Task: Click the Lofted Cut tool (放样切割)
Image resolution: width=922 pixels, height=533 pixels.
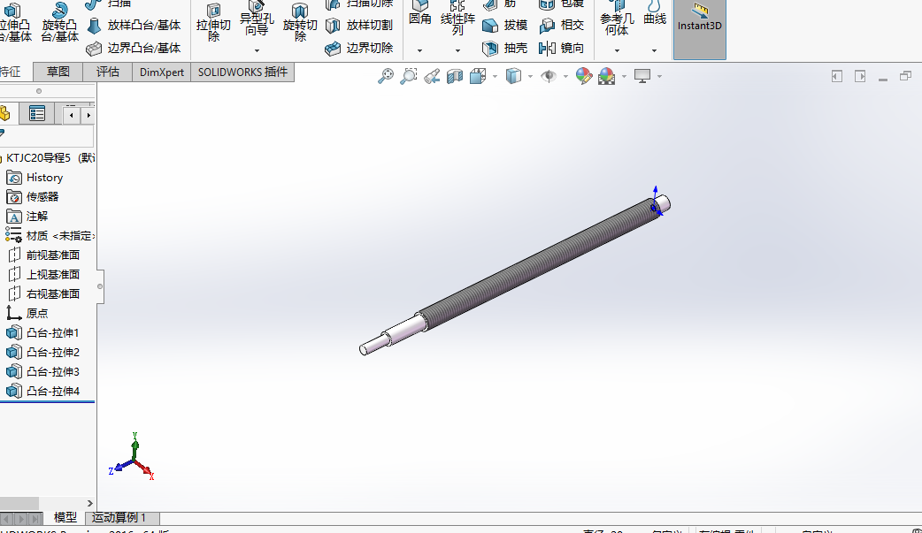Action: (x=358, y=26)
